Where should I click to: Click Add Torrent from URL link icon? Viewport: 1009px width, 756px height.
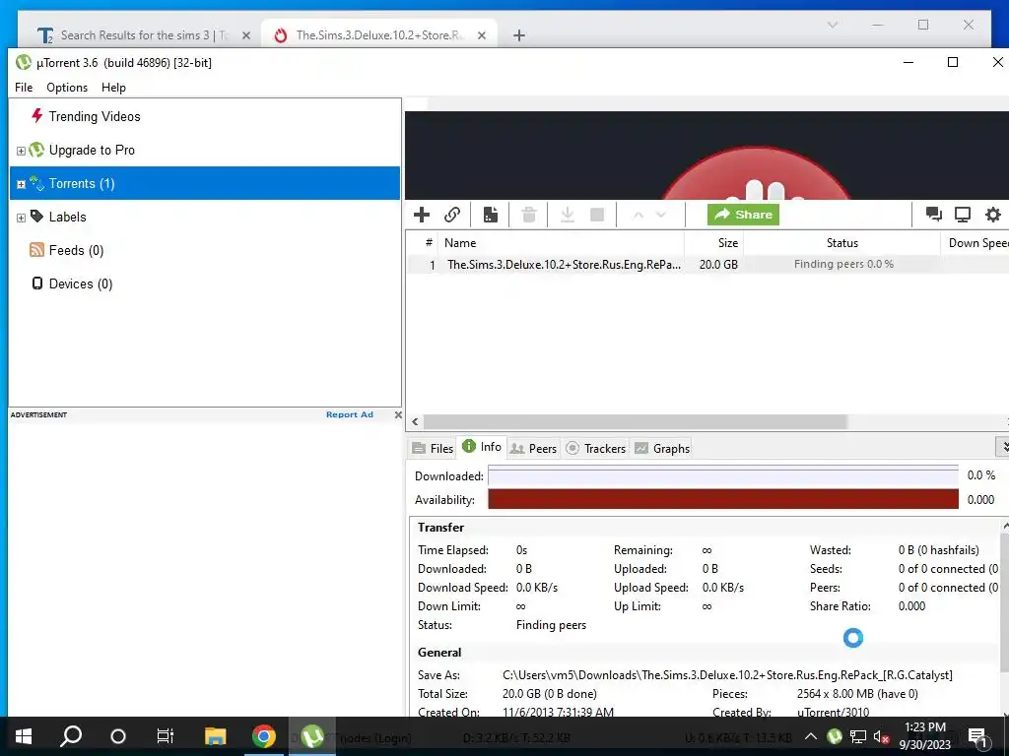tap(452, 215)
